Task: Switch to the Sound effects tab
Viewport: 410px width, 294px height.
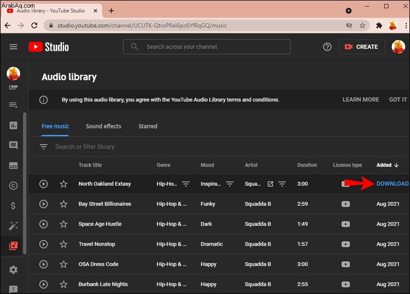Action: [x=103, y=126]
